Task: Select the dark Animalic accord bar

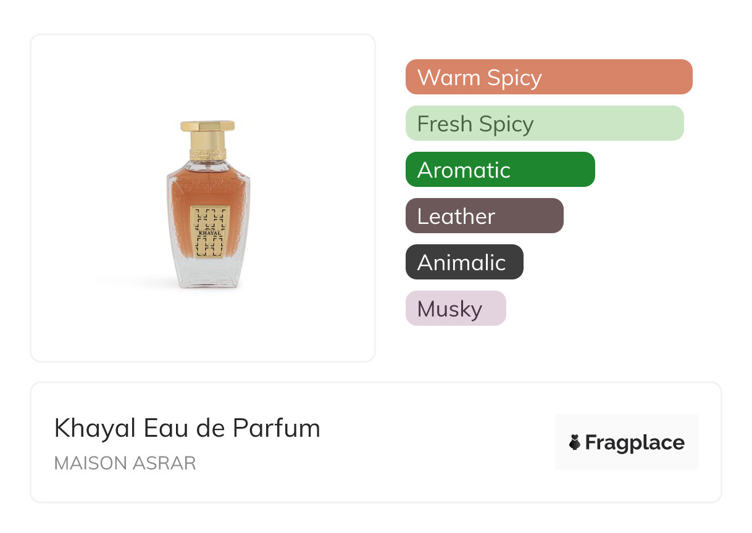Action: (x=464, y=262)
